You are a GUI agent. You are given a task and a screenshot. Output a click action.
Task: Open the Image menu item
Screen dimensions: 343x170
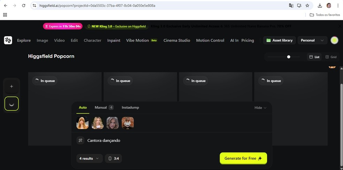point(42,40)
